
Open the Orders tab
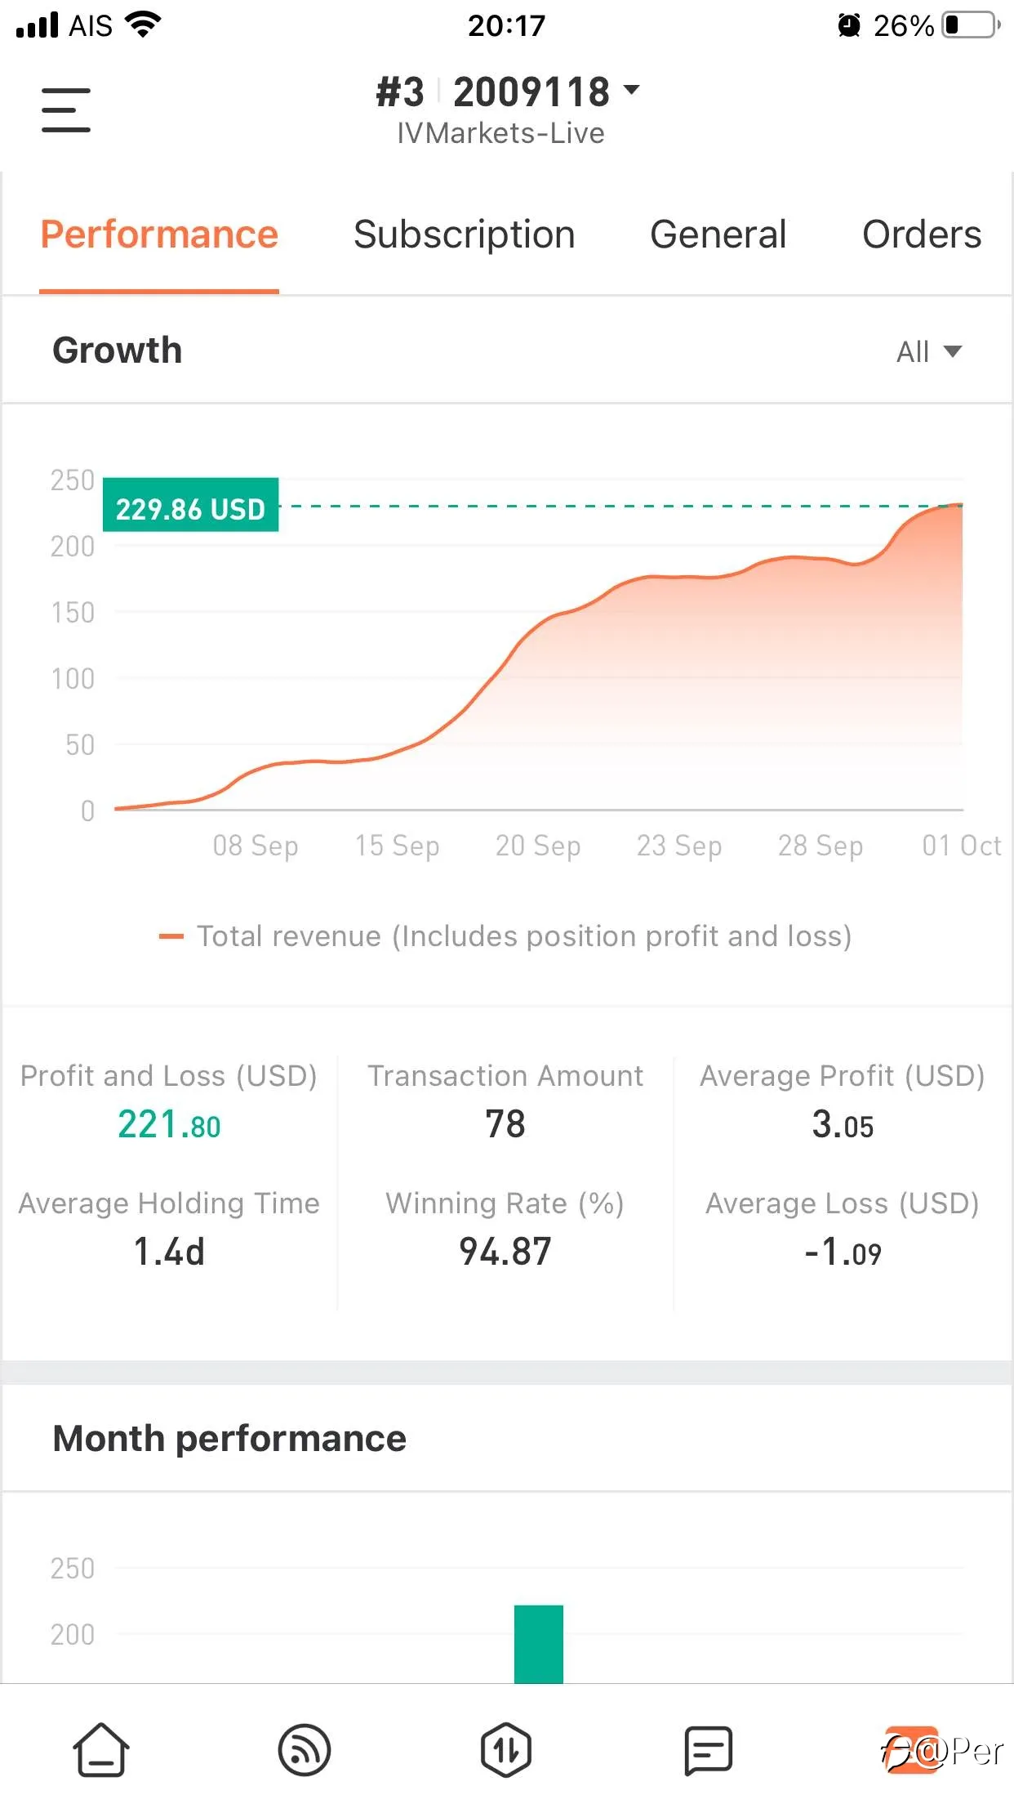coord(922,234)
